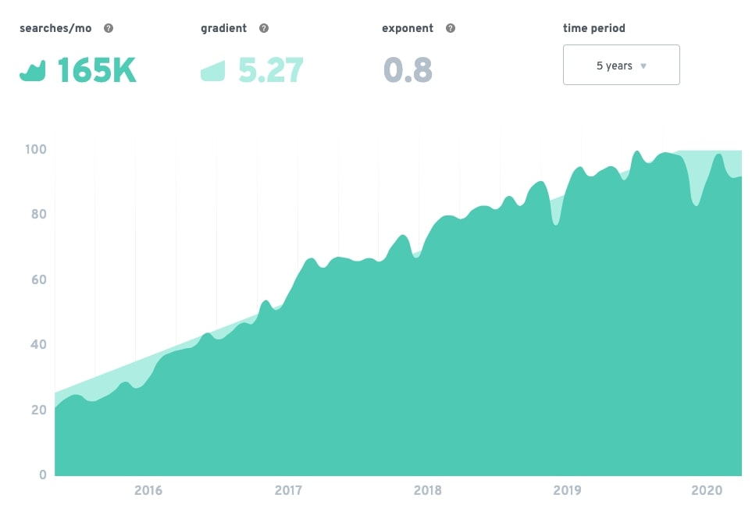752x512 pixels.
Task: Open the help tooltip icon for exponent
Action: (451, 28)
